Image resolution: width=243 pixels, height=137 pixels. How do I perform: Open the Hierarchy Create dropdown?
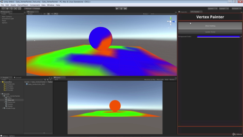click(4, 14)
